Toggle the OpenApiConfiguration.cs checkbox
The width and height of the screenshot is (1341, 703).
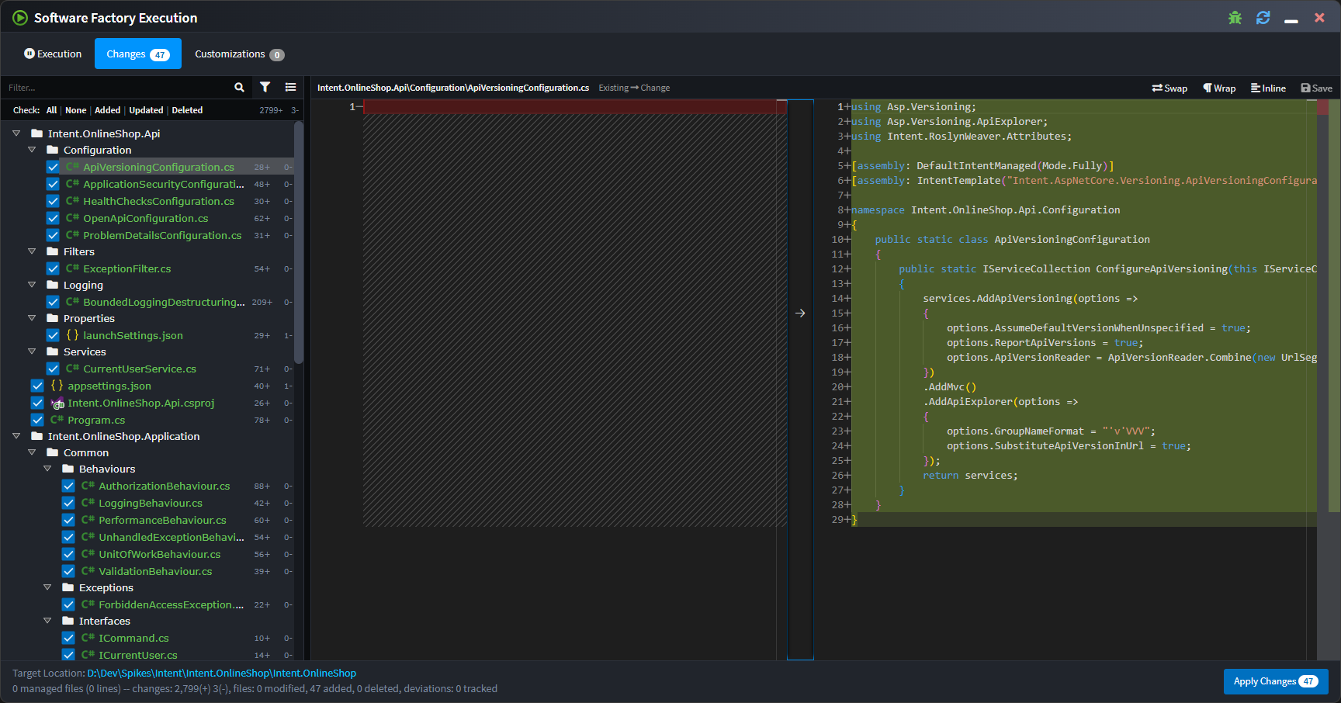coord(53,218)
